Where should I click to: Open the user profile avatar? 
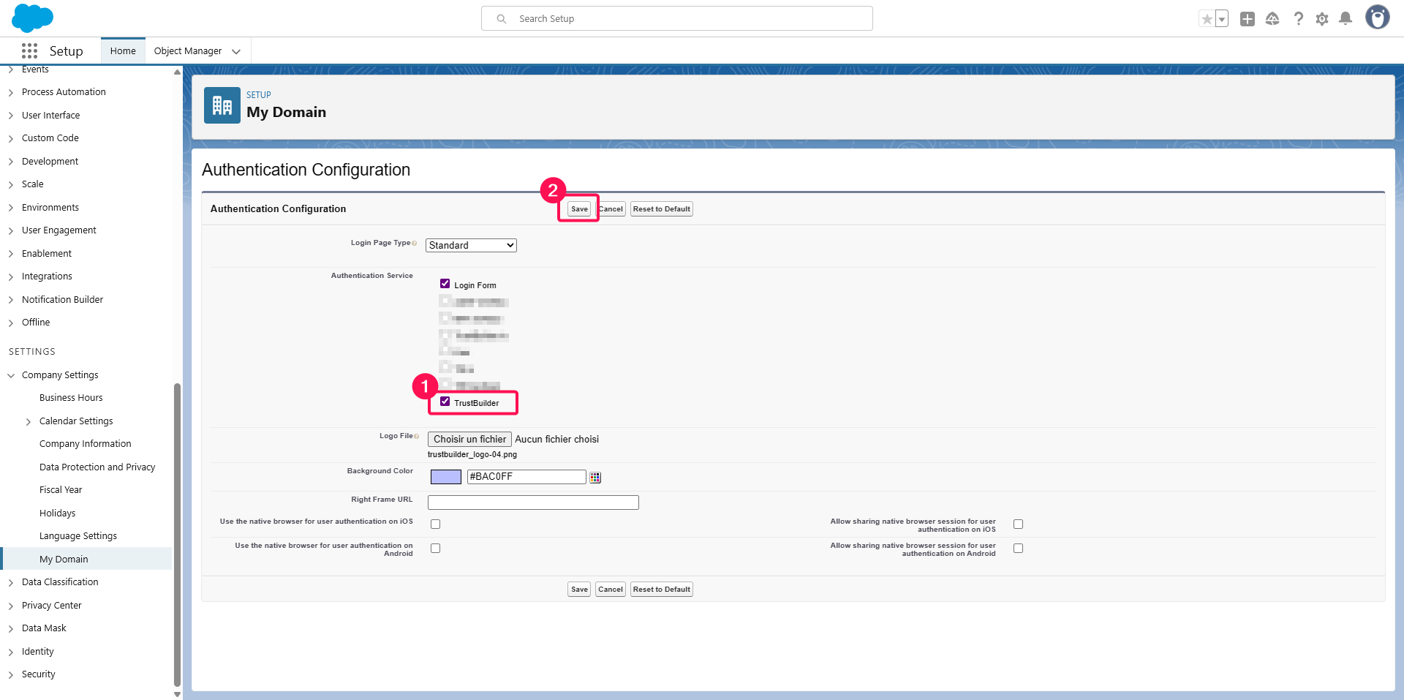pos(1377,18)
